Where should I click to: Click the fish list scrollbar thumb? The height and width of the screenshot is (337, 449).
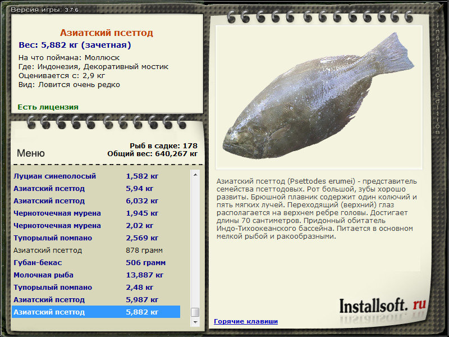(195, 312)
